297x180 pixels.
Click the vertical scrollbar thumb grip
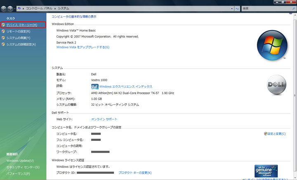click(295, 96)
